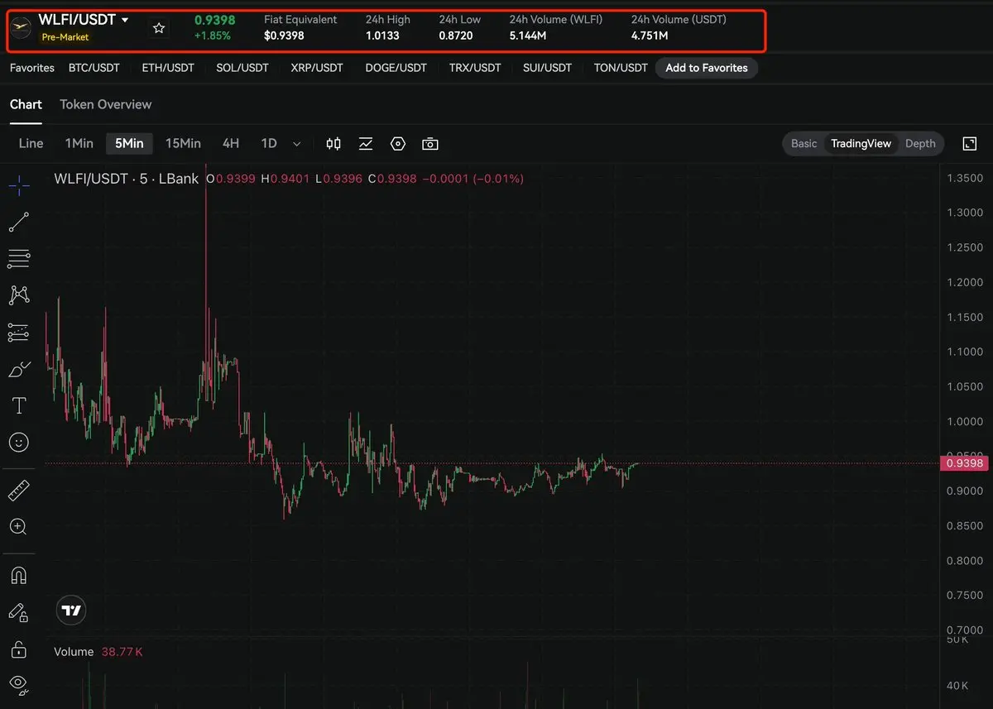Switch chart mode to Depth
The image size is (993, 709).
(920, 144)
